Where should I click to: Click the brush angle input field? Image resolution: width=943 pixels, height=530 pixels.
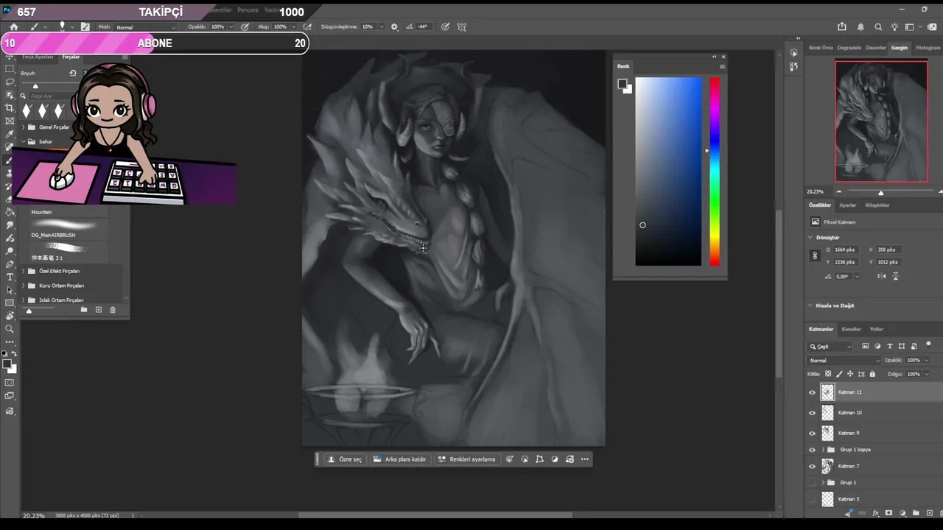[x=423, y=26]
